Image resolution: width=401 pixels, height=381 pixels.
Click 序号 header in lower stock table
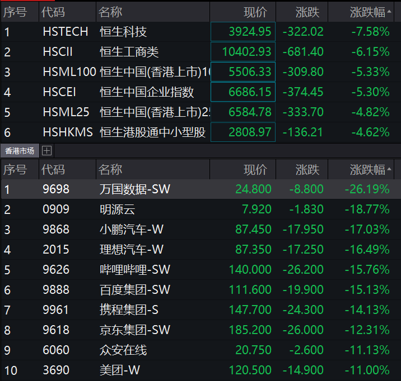(20, 170)
